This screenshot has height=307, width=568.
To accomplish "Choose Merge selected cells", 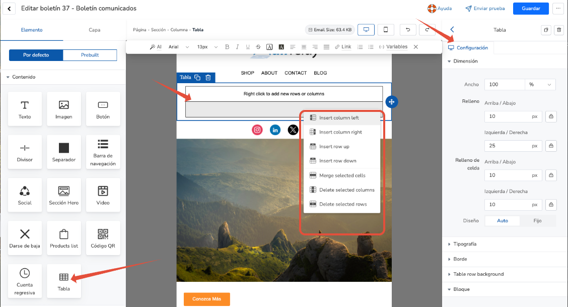I will pos(342,175).
